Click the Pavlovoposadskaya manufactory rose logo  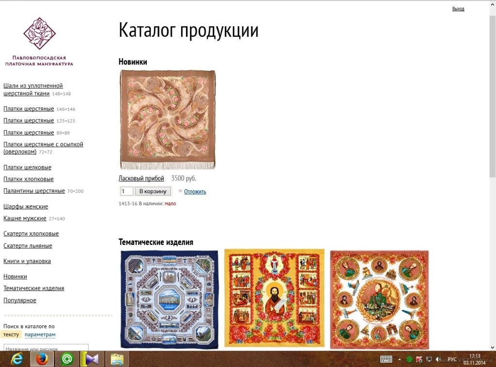coord(39,34)
